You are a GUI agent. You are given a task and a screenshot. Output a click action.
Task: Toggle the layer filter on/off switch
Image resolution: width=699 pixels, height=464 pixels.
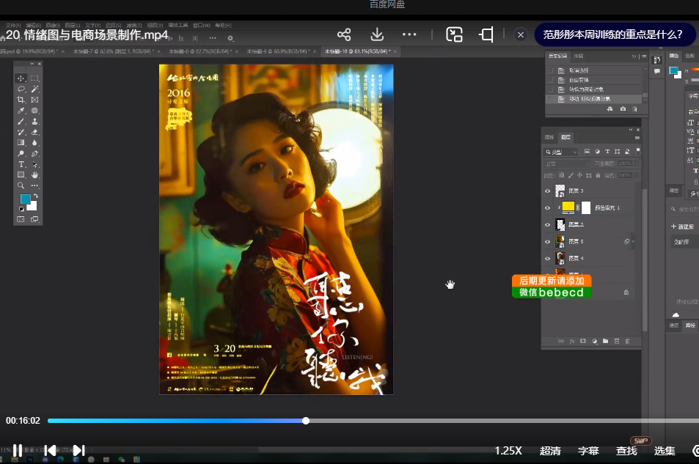tap(638, 150)
